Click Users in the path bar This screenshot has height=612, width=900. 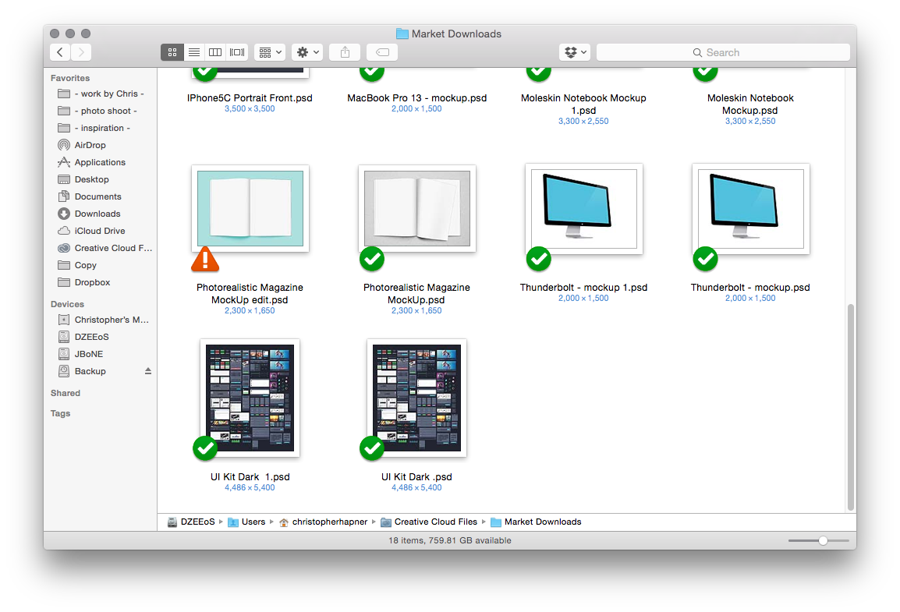[246, 522]
